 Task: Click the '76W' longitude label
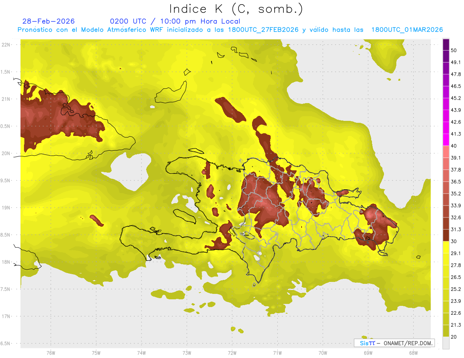50,353
